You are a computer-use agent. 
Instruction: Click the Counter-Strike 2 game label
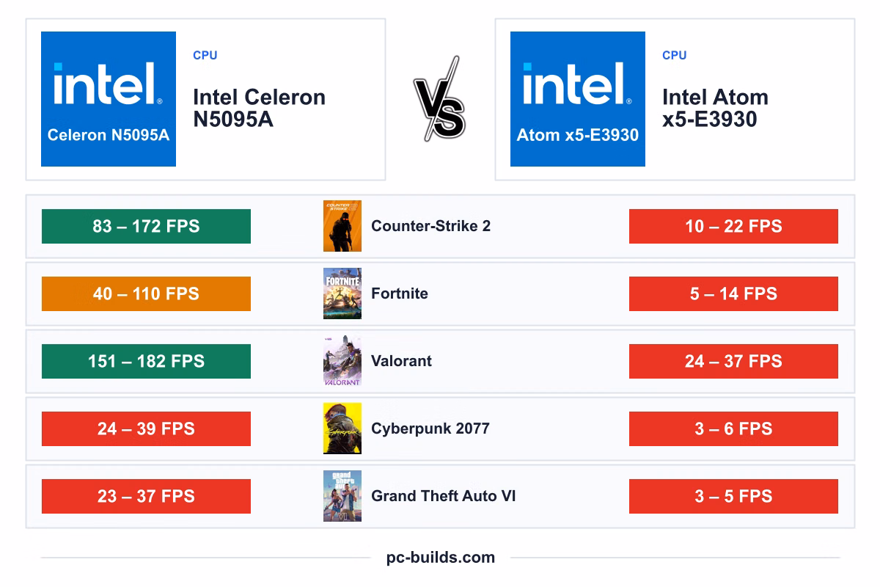(430, 226)
